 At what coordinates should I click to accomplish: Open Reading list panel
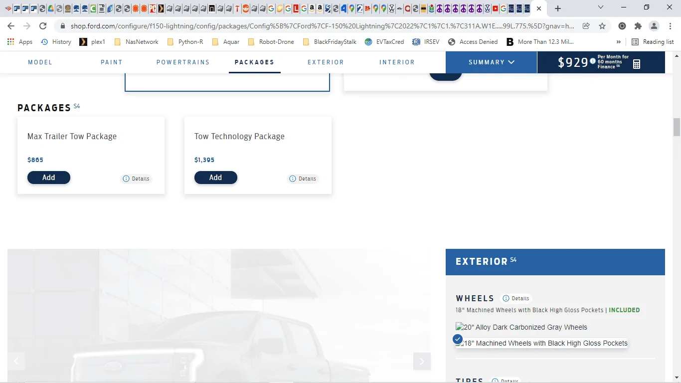[x=653, y=42]
